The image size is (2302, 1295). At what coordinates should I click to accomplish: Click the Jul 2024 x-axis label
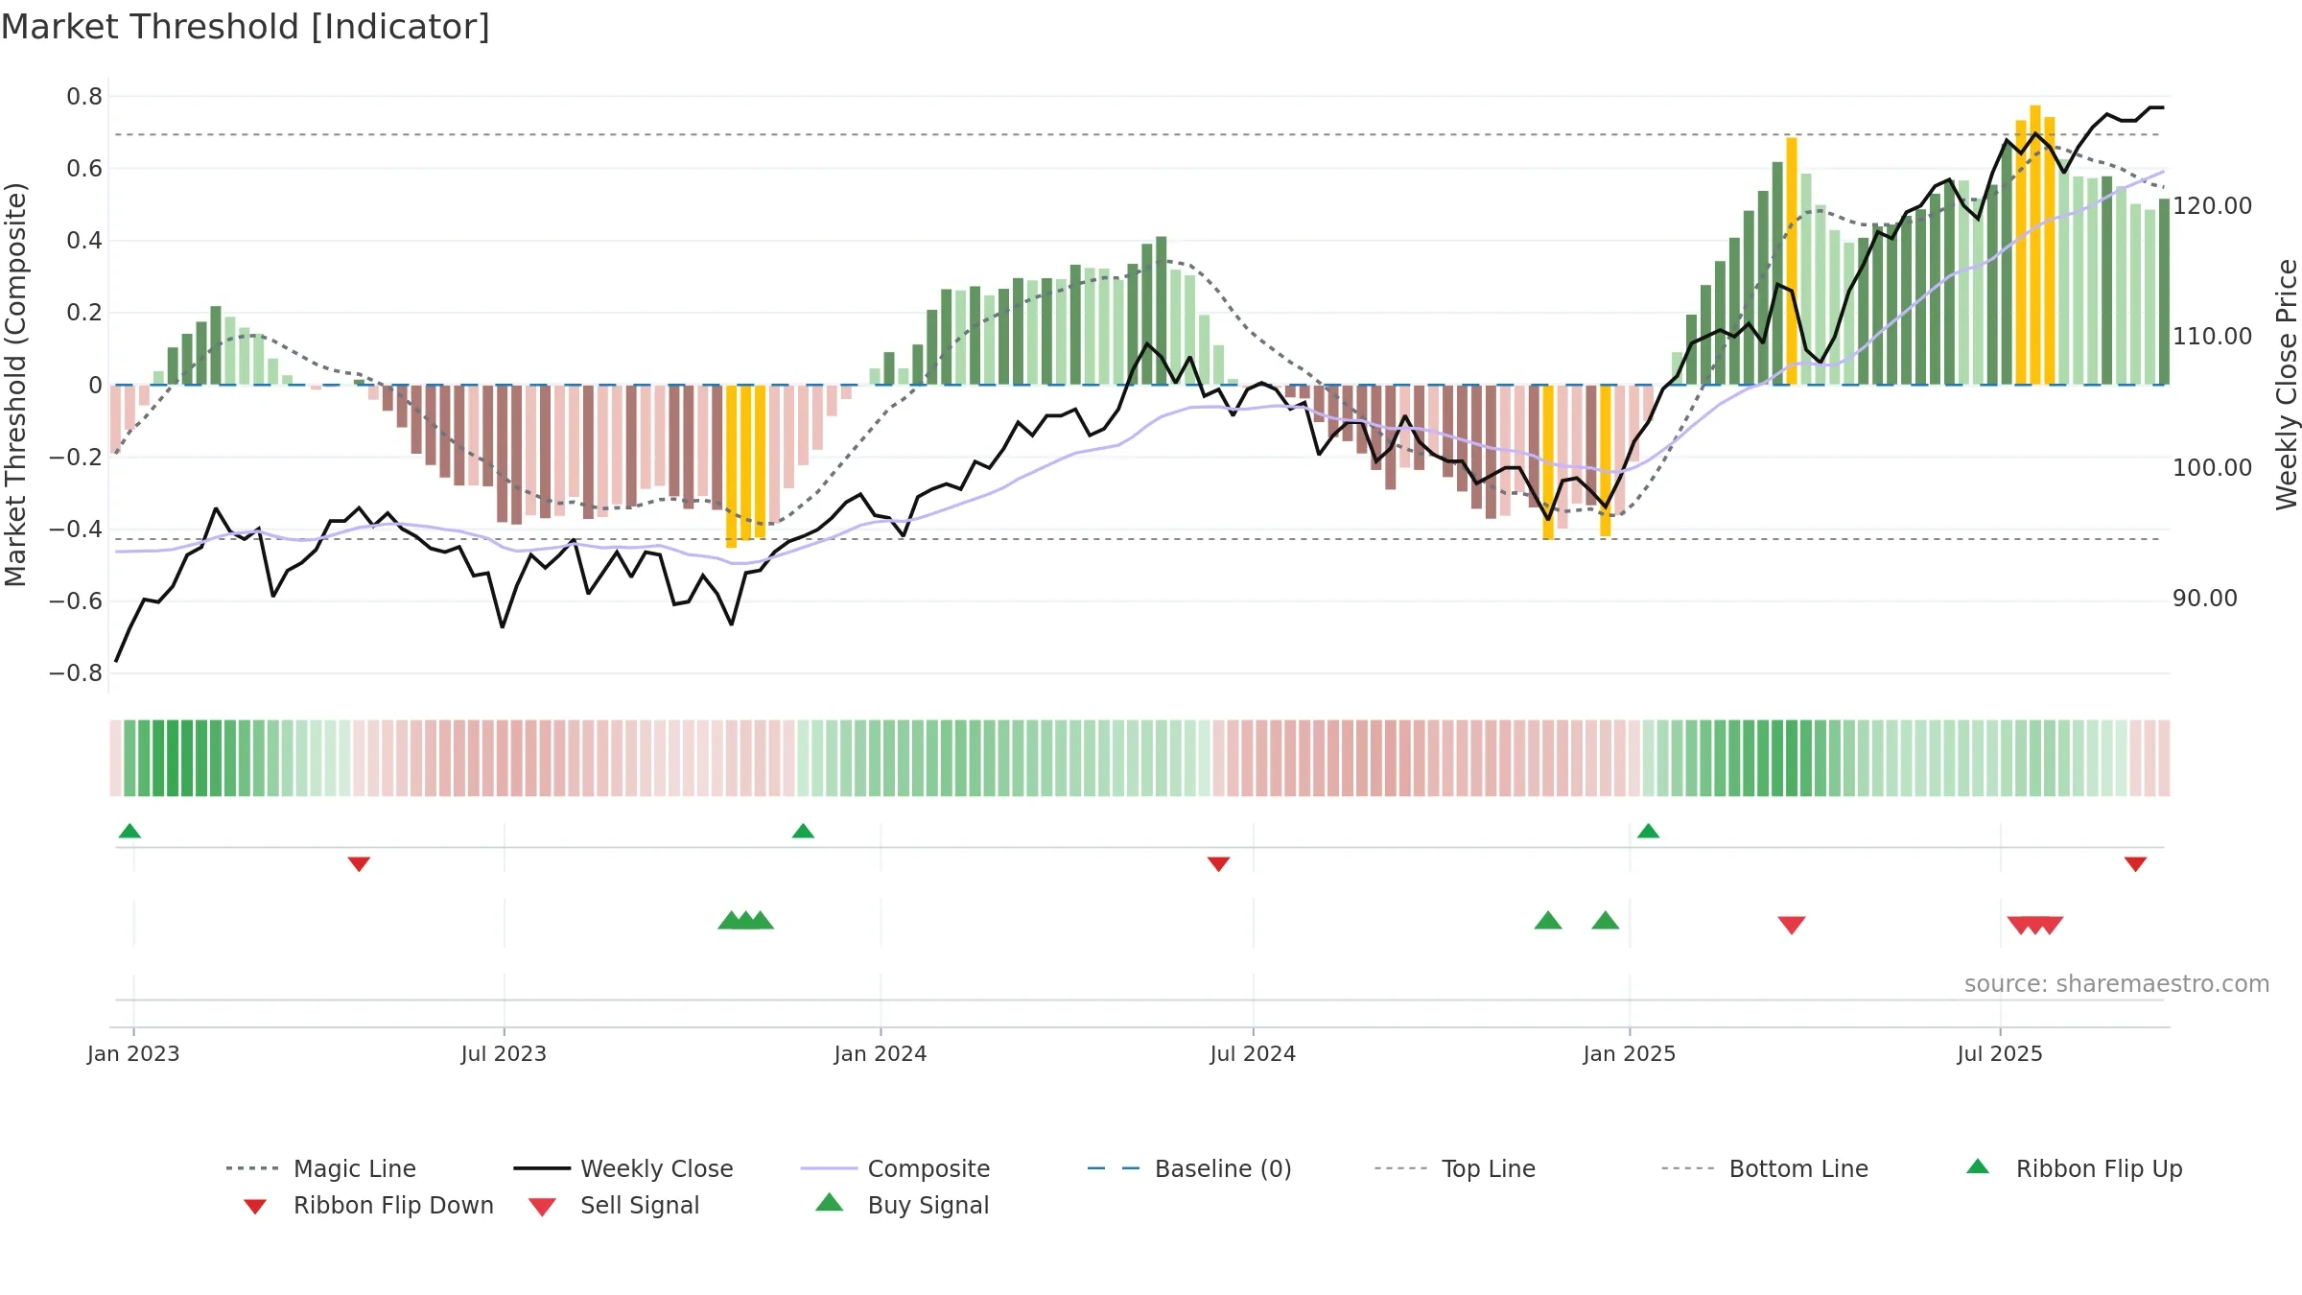(x=1253, y=1053)
